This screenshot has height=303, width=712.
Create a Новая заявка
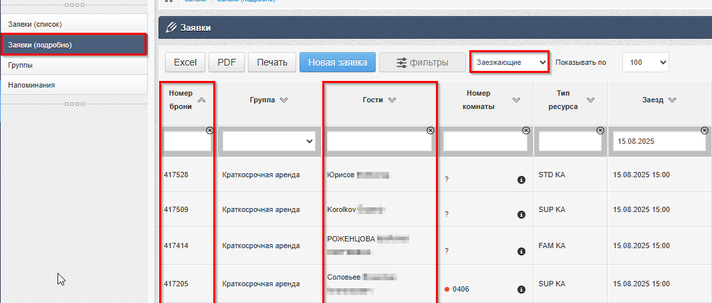click(x=338, y=62)
